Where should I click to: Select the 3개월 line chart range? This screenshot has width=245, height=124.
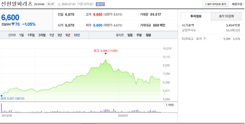[42, 35]
